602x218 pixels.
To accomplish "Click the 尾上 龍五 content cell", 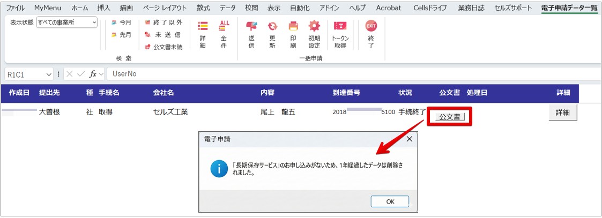I will click(278, 112).
